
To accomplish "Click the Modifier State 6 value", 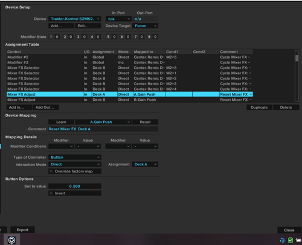I will 128,37.
